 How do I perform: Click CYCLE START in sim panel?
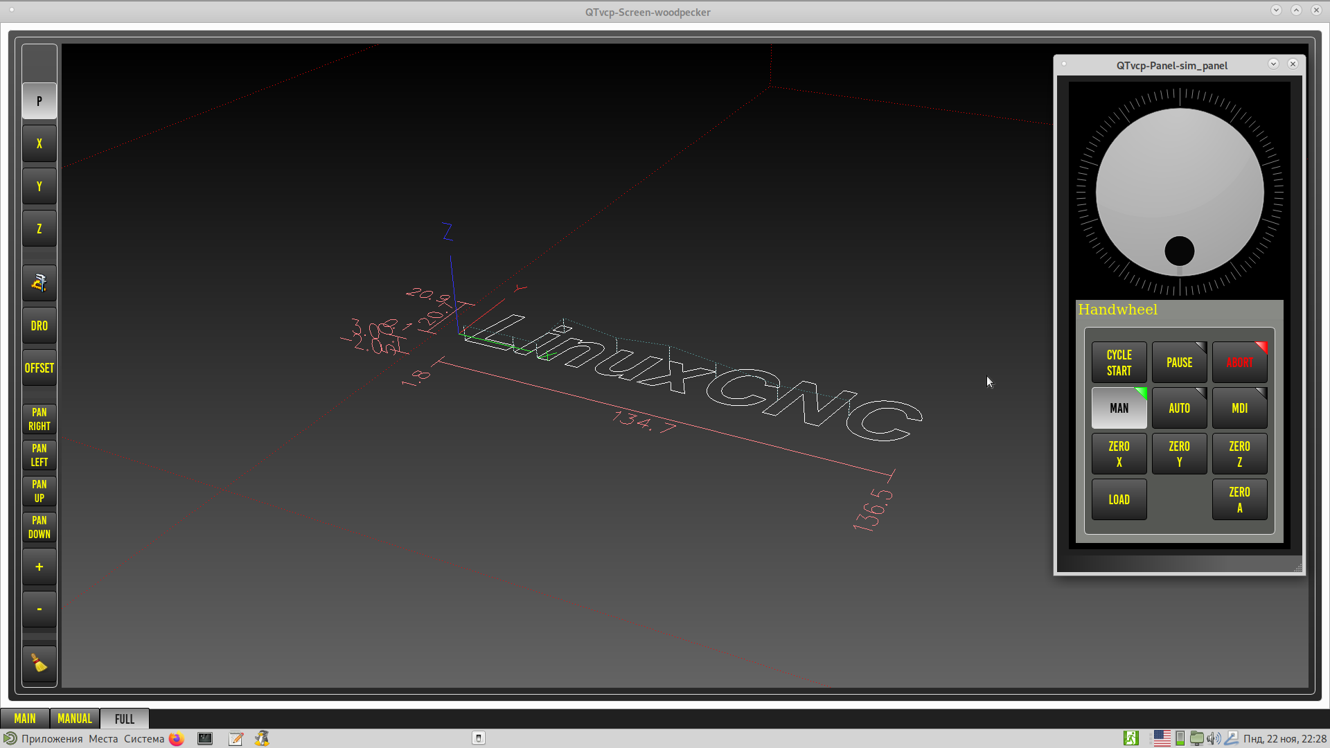tap(1119, 362)
